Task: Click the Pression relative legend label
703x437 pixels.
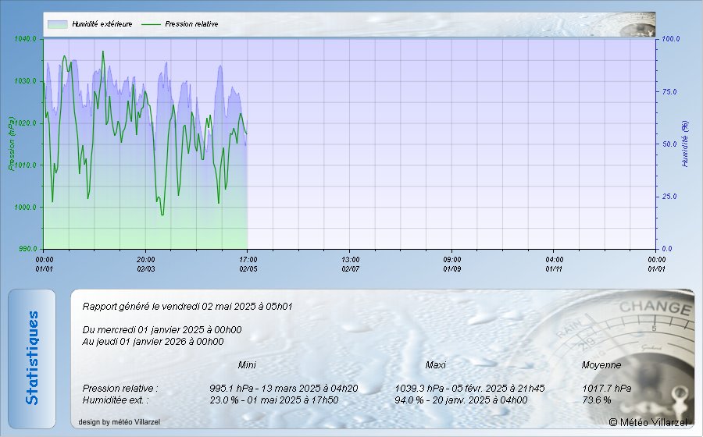Action: (191, 24)
